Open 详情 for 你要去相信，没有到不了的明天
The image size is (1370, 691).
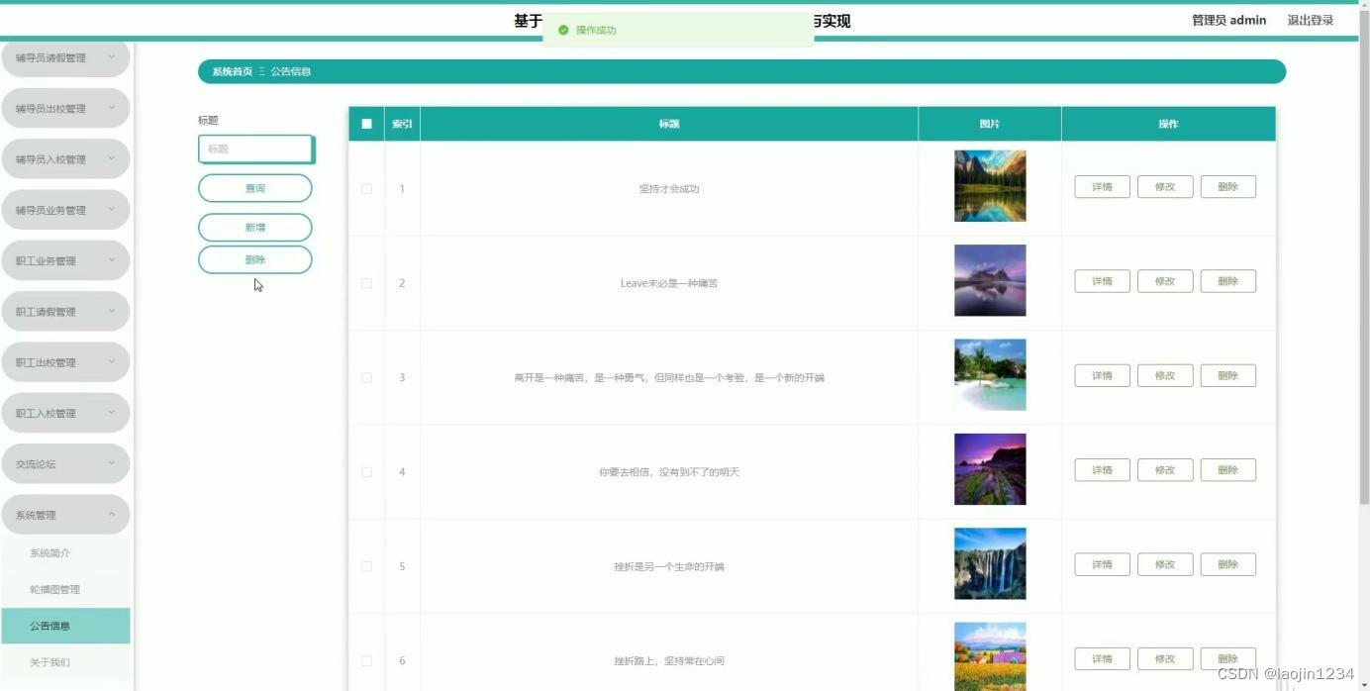coord(1102,470)
